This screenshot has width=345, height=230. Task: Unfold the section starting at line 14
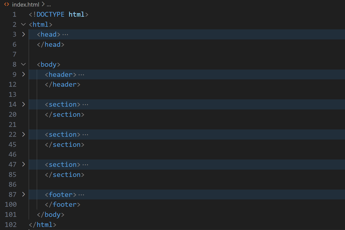[x=24, y=104]
